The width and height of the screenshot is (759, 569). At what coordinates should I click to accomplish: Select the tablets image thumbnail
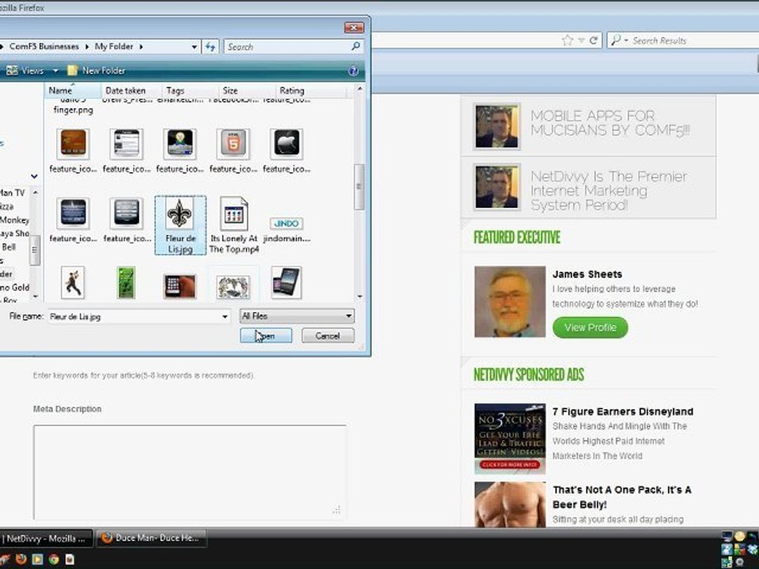[x=286, y=282]
